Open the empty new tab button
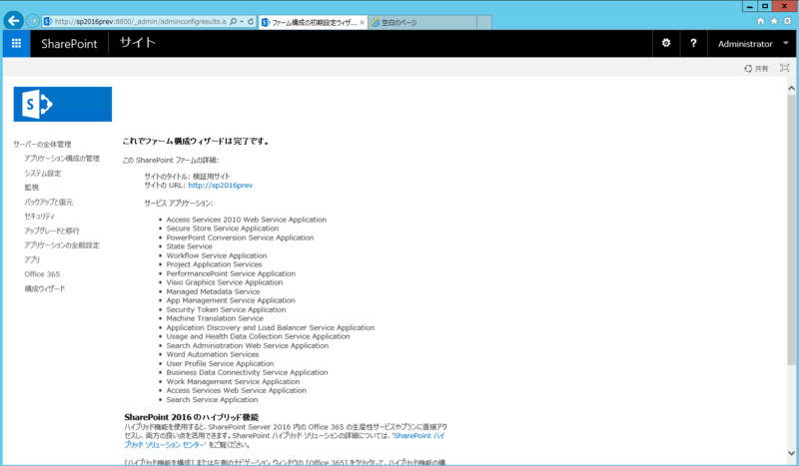This screenshot has width=799, height=466. (484, 22)
